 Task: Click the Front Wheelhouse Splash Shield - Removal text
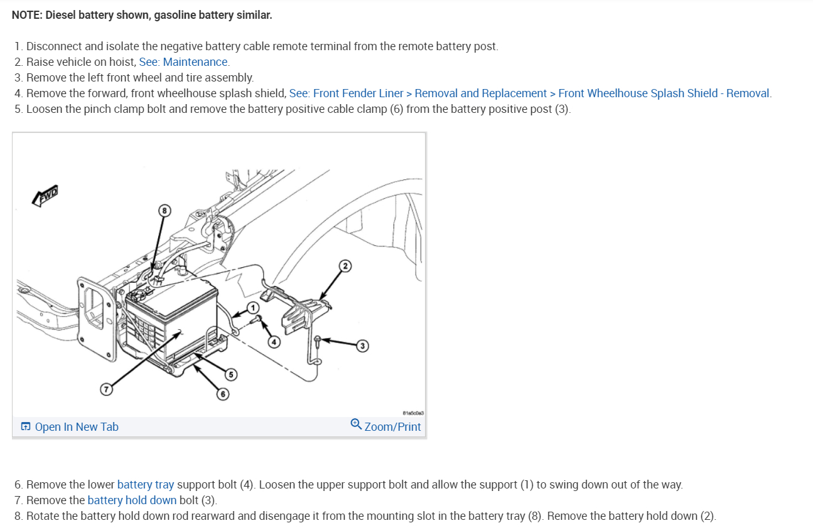pos(664,93)
